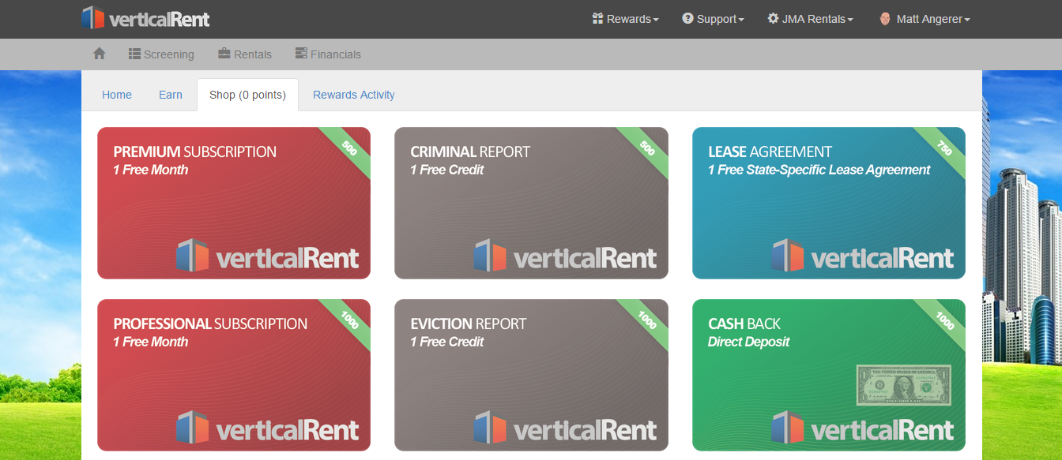1062x460 pixels.
Task: Switch to the Earn tab
Action: click(x=171, y=95)
